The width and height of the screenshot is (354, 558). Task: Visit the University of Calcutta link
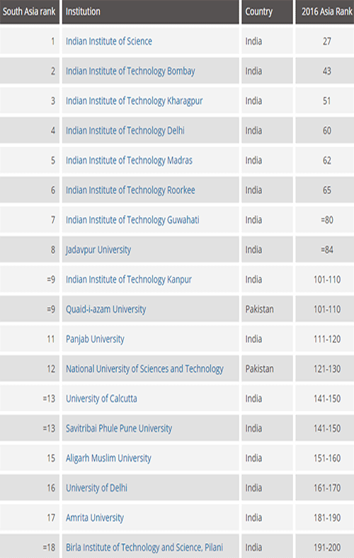101,398
